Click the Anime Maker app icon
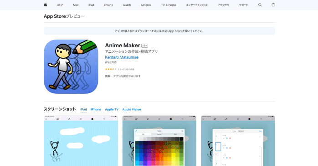This screenshot has height=166, width=318. tap(71, 66)
